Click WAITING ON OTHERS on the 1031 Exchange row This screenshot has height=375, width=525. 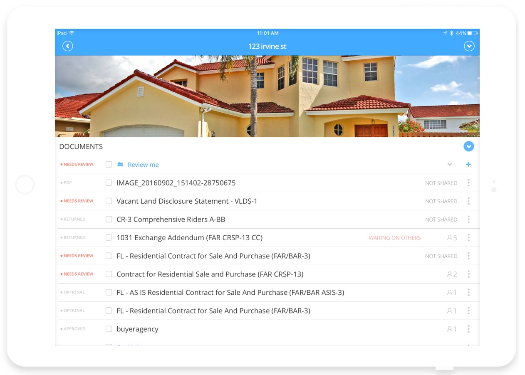pos(394,237)
